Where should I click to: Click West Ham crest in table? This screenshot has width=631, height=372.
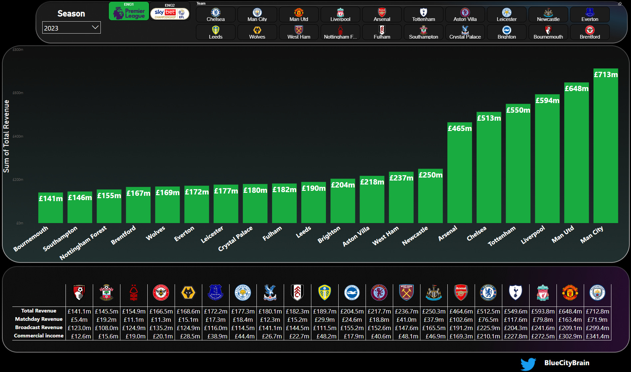[x=406, y=293]
